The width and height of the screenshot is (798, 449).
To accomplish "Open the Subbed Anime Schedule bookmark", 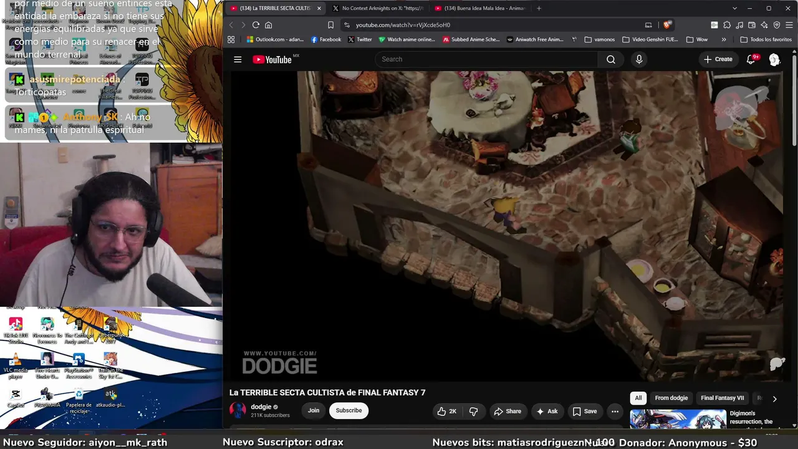I will (x=471, y=39).
